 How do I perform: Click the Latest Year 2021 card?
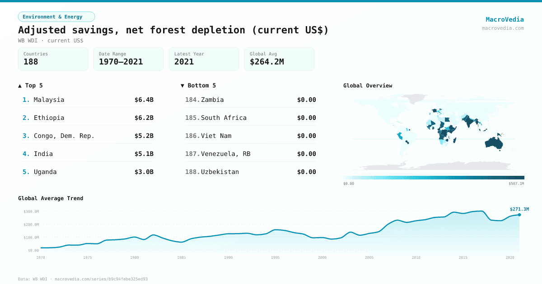coord(204,59)
